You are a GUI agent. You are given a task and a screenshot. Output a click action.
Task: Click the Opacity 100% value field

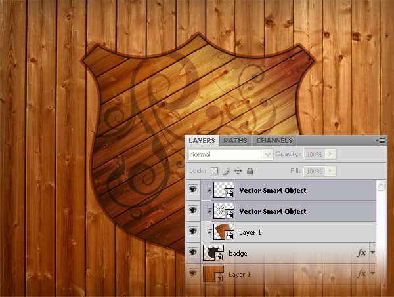315,154
